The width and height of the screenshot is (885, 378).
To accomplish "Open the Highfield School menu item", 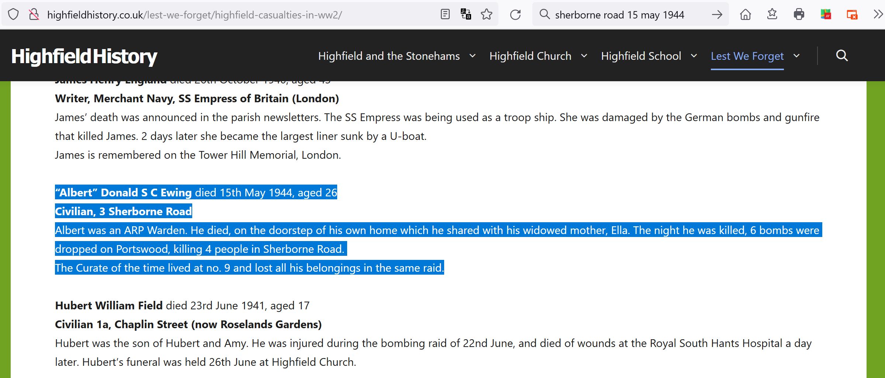I will point(641,56).
